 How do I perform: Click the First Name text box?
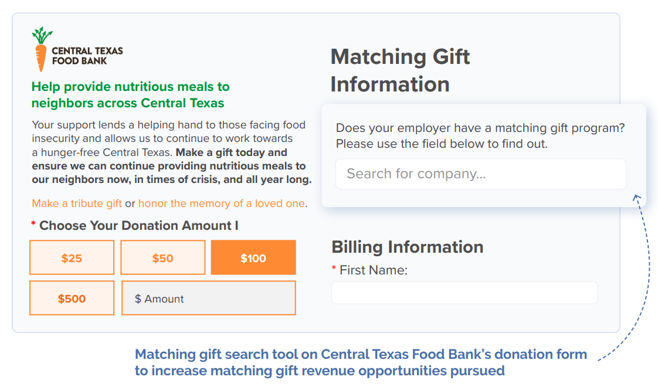click(x=464, y=292)
